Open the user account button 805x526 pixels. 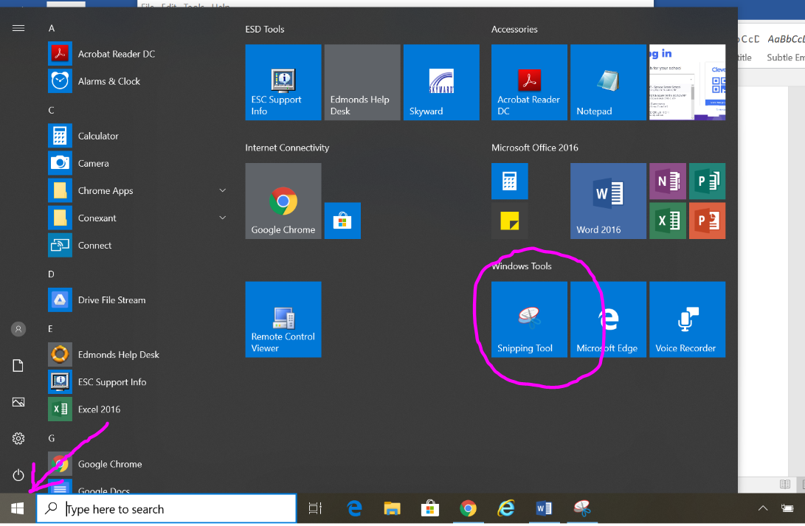(18, 329)
